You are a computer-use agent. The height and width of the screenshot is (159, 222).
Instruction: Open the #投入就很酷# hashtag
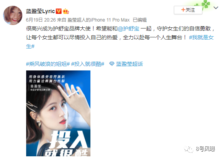88,64
